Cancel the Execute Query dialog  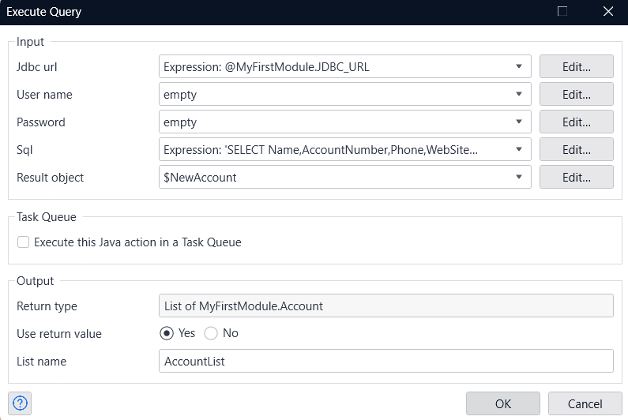[x=585, y=403]
